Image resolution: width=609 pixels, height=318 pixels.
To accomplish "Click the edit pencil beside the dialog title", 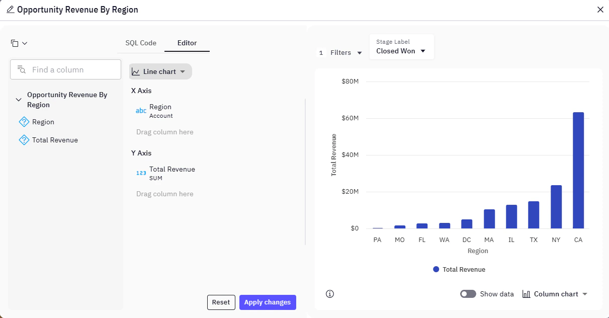I will pos(8,9).
